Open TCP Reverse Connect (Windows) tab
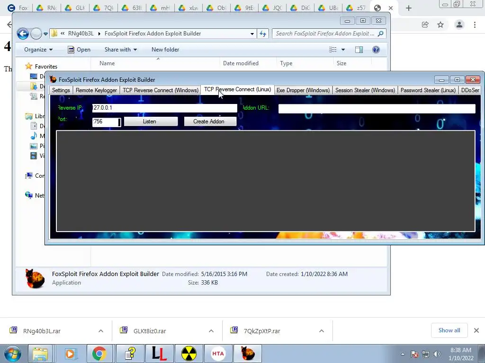Image resolution: width=485 pixels, height=363 pixels. click(160, 90)
